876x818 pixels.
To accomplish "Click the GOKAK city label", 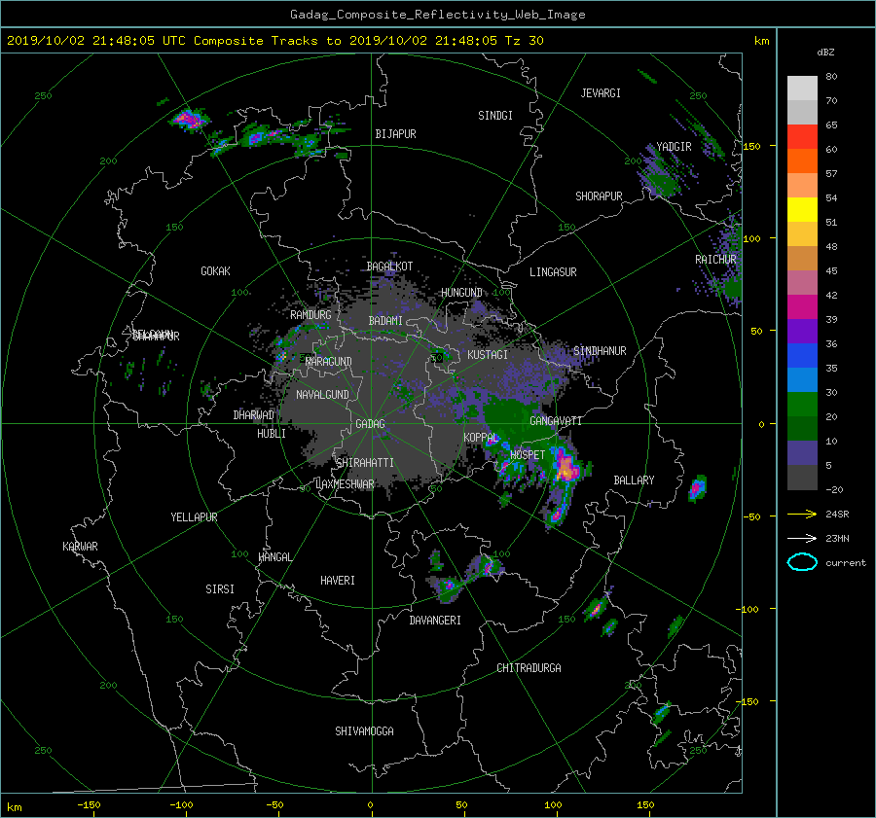I will point(215,271).
